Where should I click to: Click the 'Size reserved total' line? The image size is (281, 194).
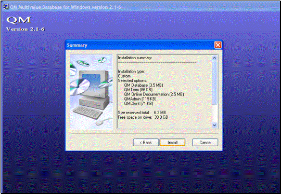coord(142,113)
